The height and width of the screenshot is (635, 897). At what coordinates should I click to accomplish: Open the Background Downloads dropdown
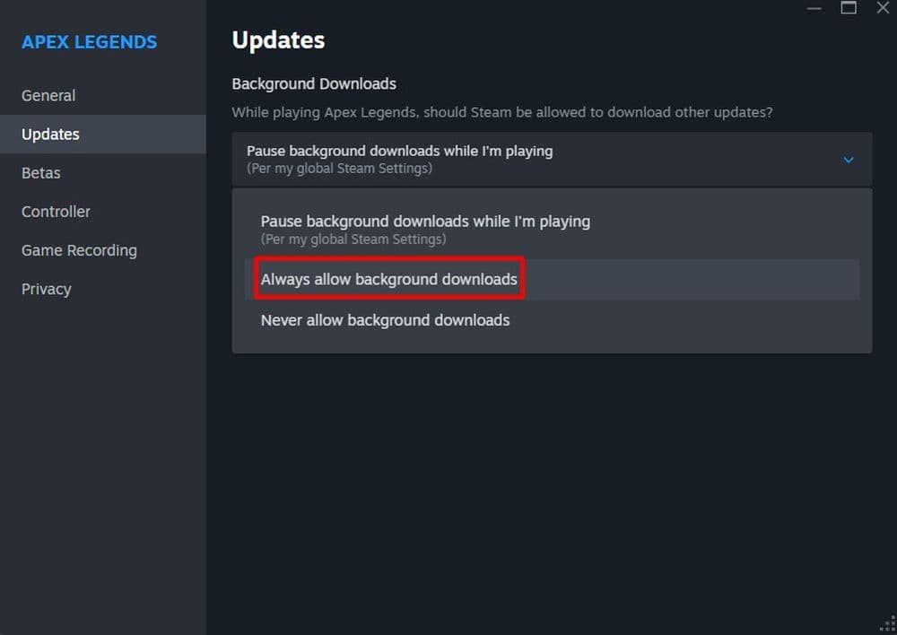click(x=551, y=159)
